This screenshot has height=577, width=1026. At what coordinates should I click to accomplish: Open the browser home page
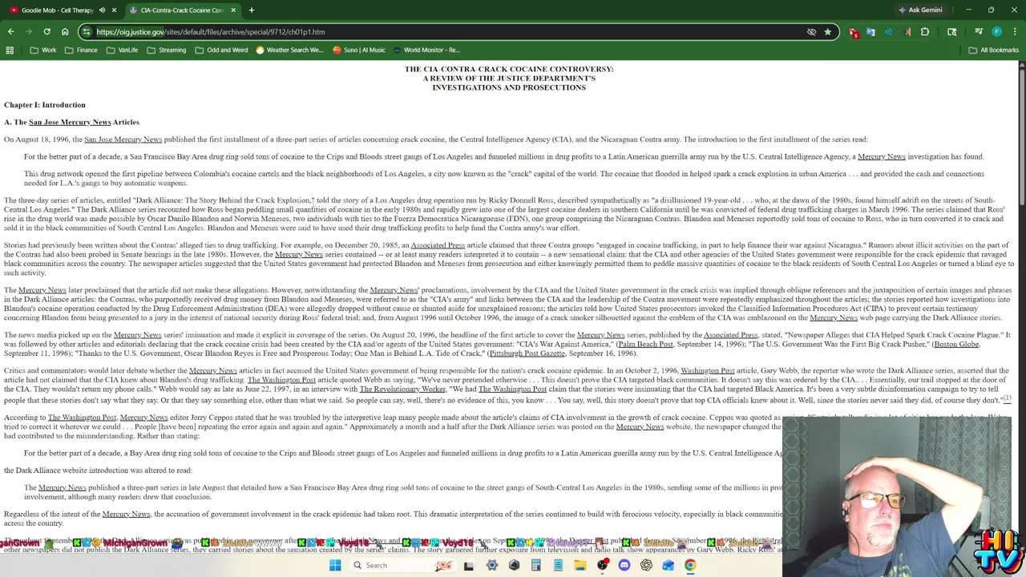pyautogui.click(x=65, y=32)
